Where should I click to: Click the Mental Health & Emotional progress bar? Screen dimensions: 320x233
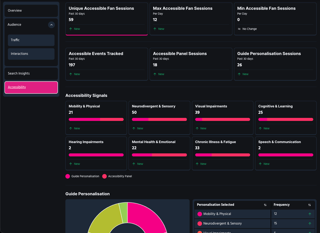coord(159,155)
